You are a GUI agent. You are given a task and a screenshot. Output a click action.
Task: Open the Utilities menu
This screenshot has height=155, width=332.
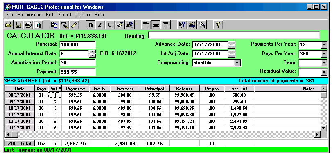(83, 15)
